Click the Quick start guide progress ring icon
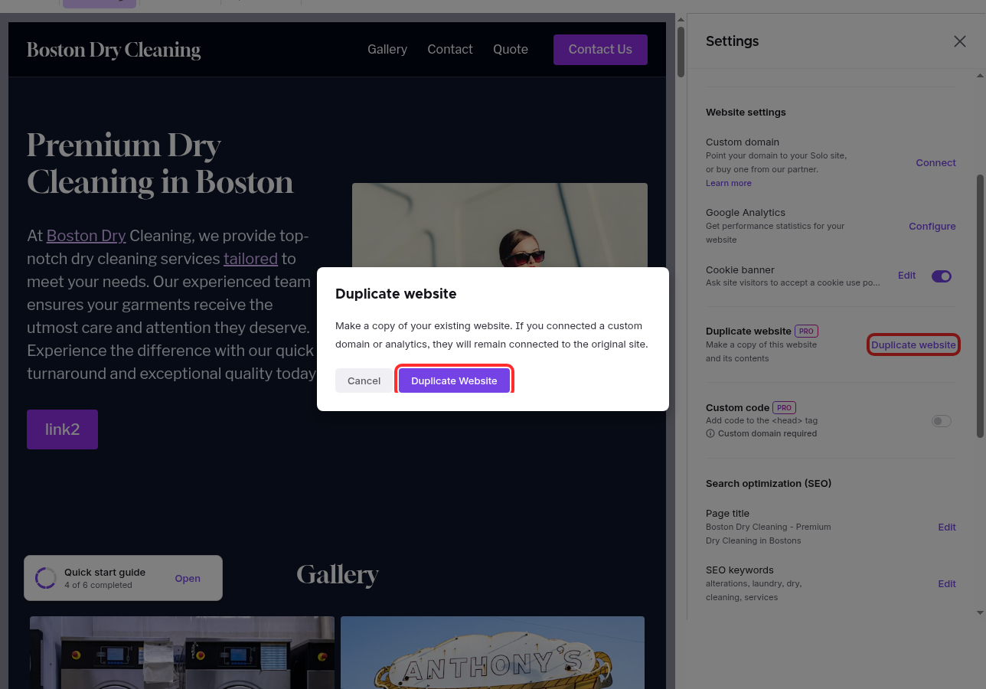The image size is (986, 689). pos(46,578)
